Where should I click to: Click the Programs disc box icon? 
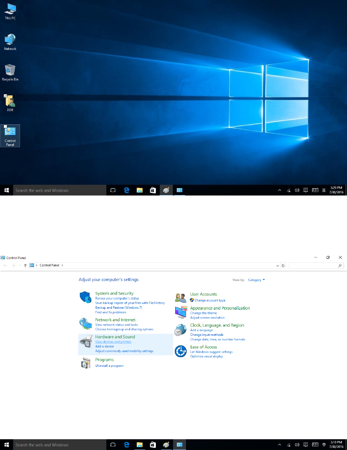pyautogui.click(x=86, y=363)
